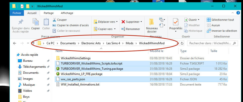Switch to the Accueil tab

[32, 13]
